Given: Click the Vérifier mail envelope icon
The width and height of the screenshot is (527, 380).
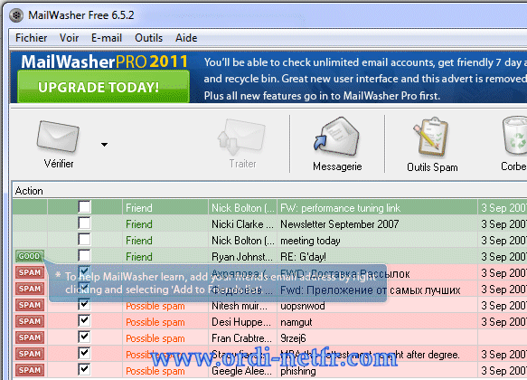Looking at the screenshot, I should tap(58, 137).
